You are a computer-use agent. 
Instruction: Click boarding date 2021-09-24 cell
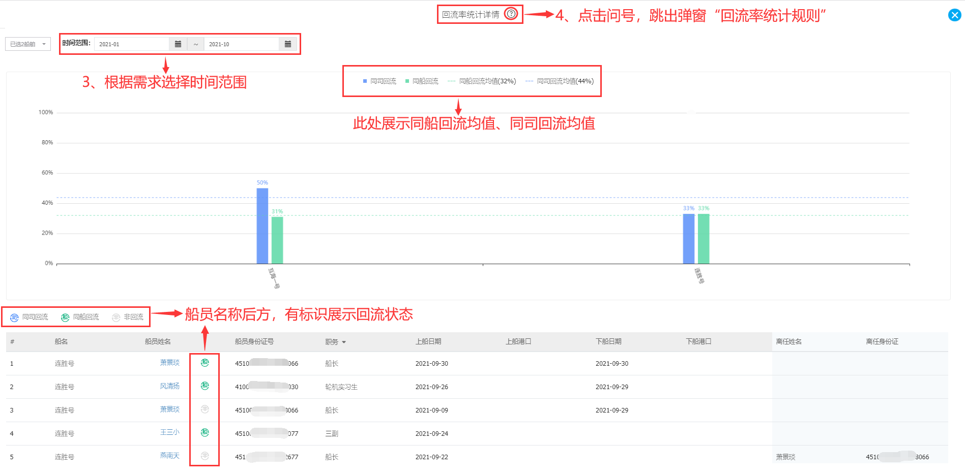pos(432,434)
